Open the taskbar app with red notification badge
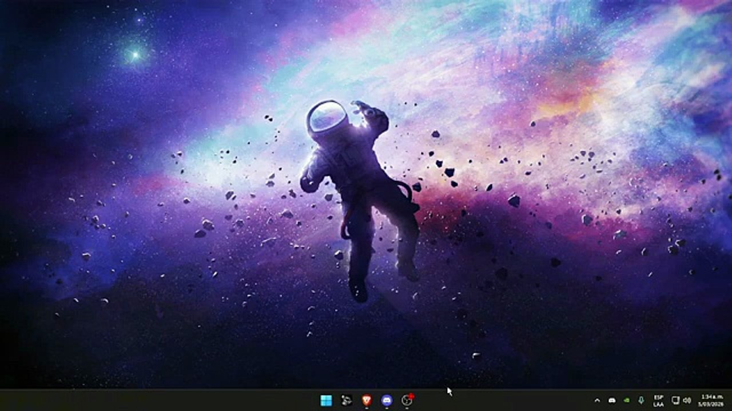 click(x=407, y=400)
